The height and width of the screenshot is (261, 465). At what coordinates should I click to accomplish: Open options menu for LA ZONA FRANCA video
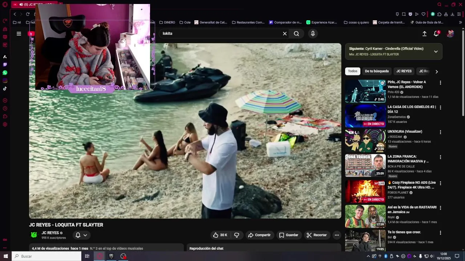(440, 157)
